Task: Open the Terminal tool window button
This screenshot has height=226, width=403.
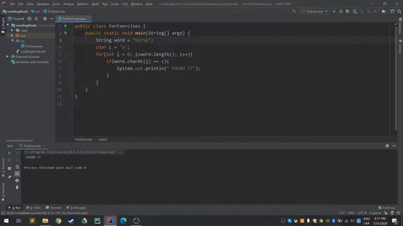Action: pos(54,208)
